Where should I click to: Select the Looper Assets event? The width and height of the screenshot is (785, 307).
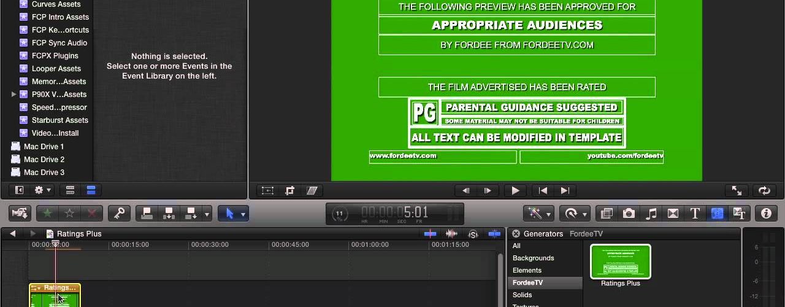tap(56, 69)
